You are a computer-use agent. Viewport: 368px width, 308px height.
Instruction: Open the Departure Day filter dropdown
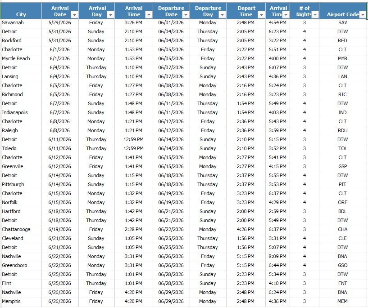click(x=222, y=15)
